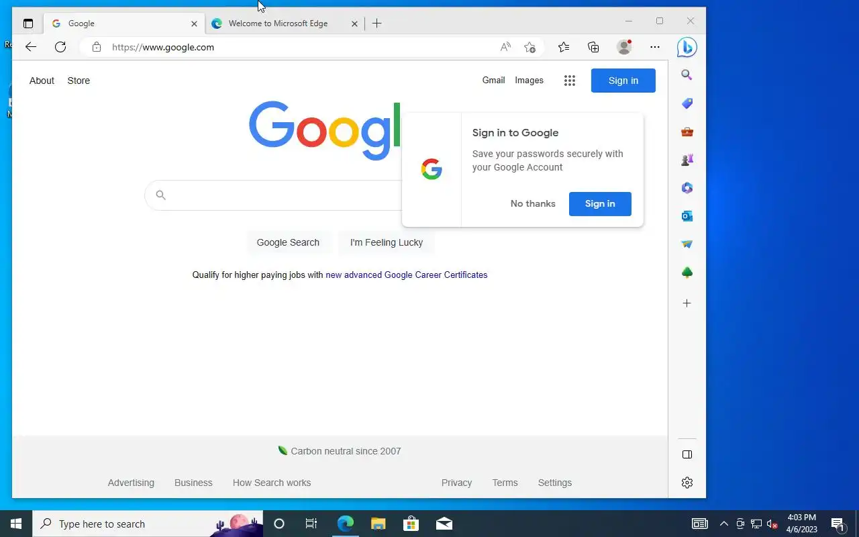Open Task View on the taskbar

click(x=311, y=524)
